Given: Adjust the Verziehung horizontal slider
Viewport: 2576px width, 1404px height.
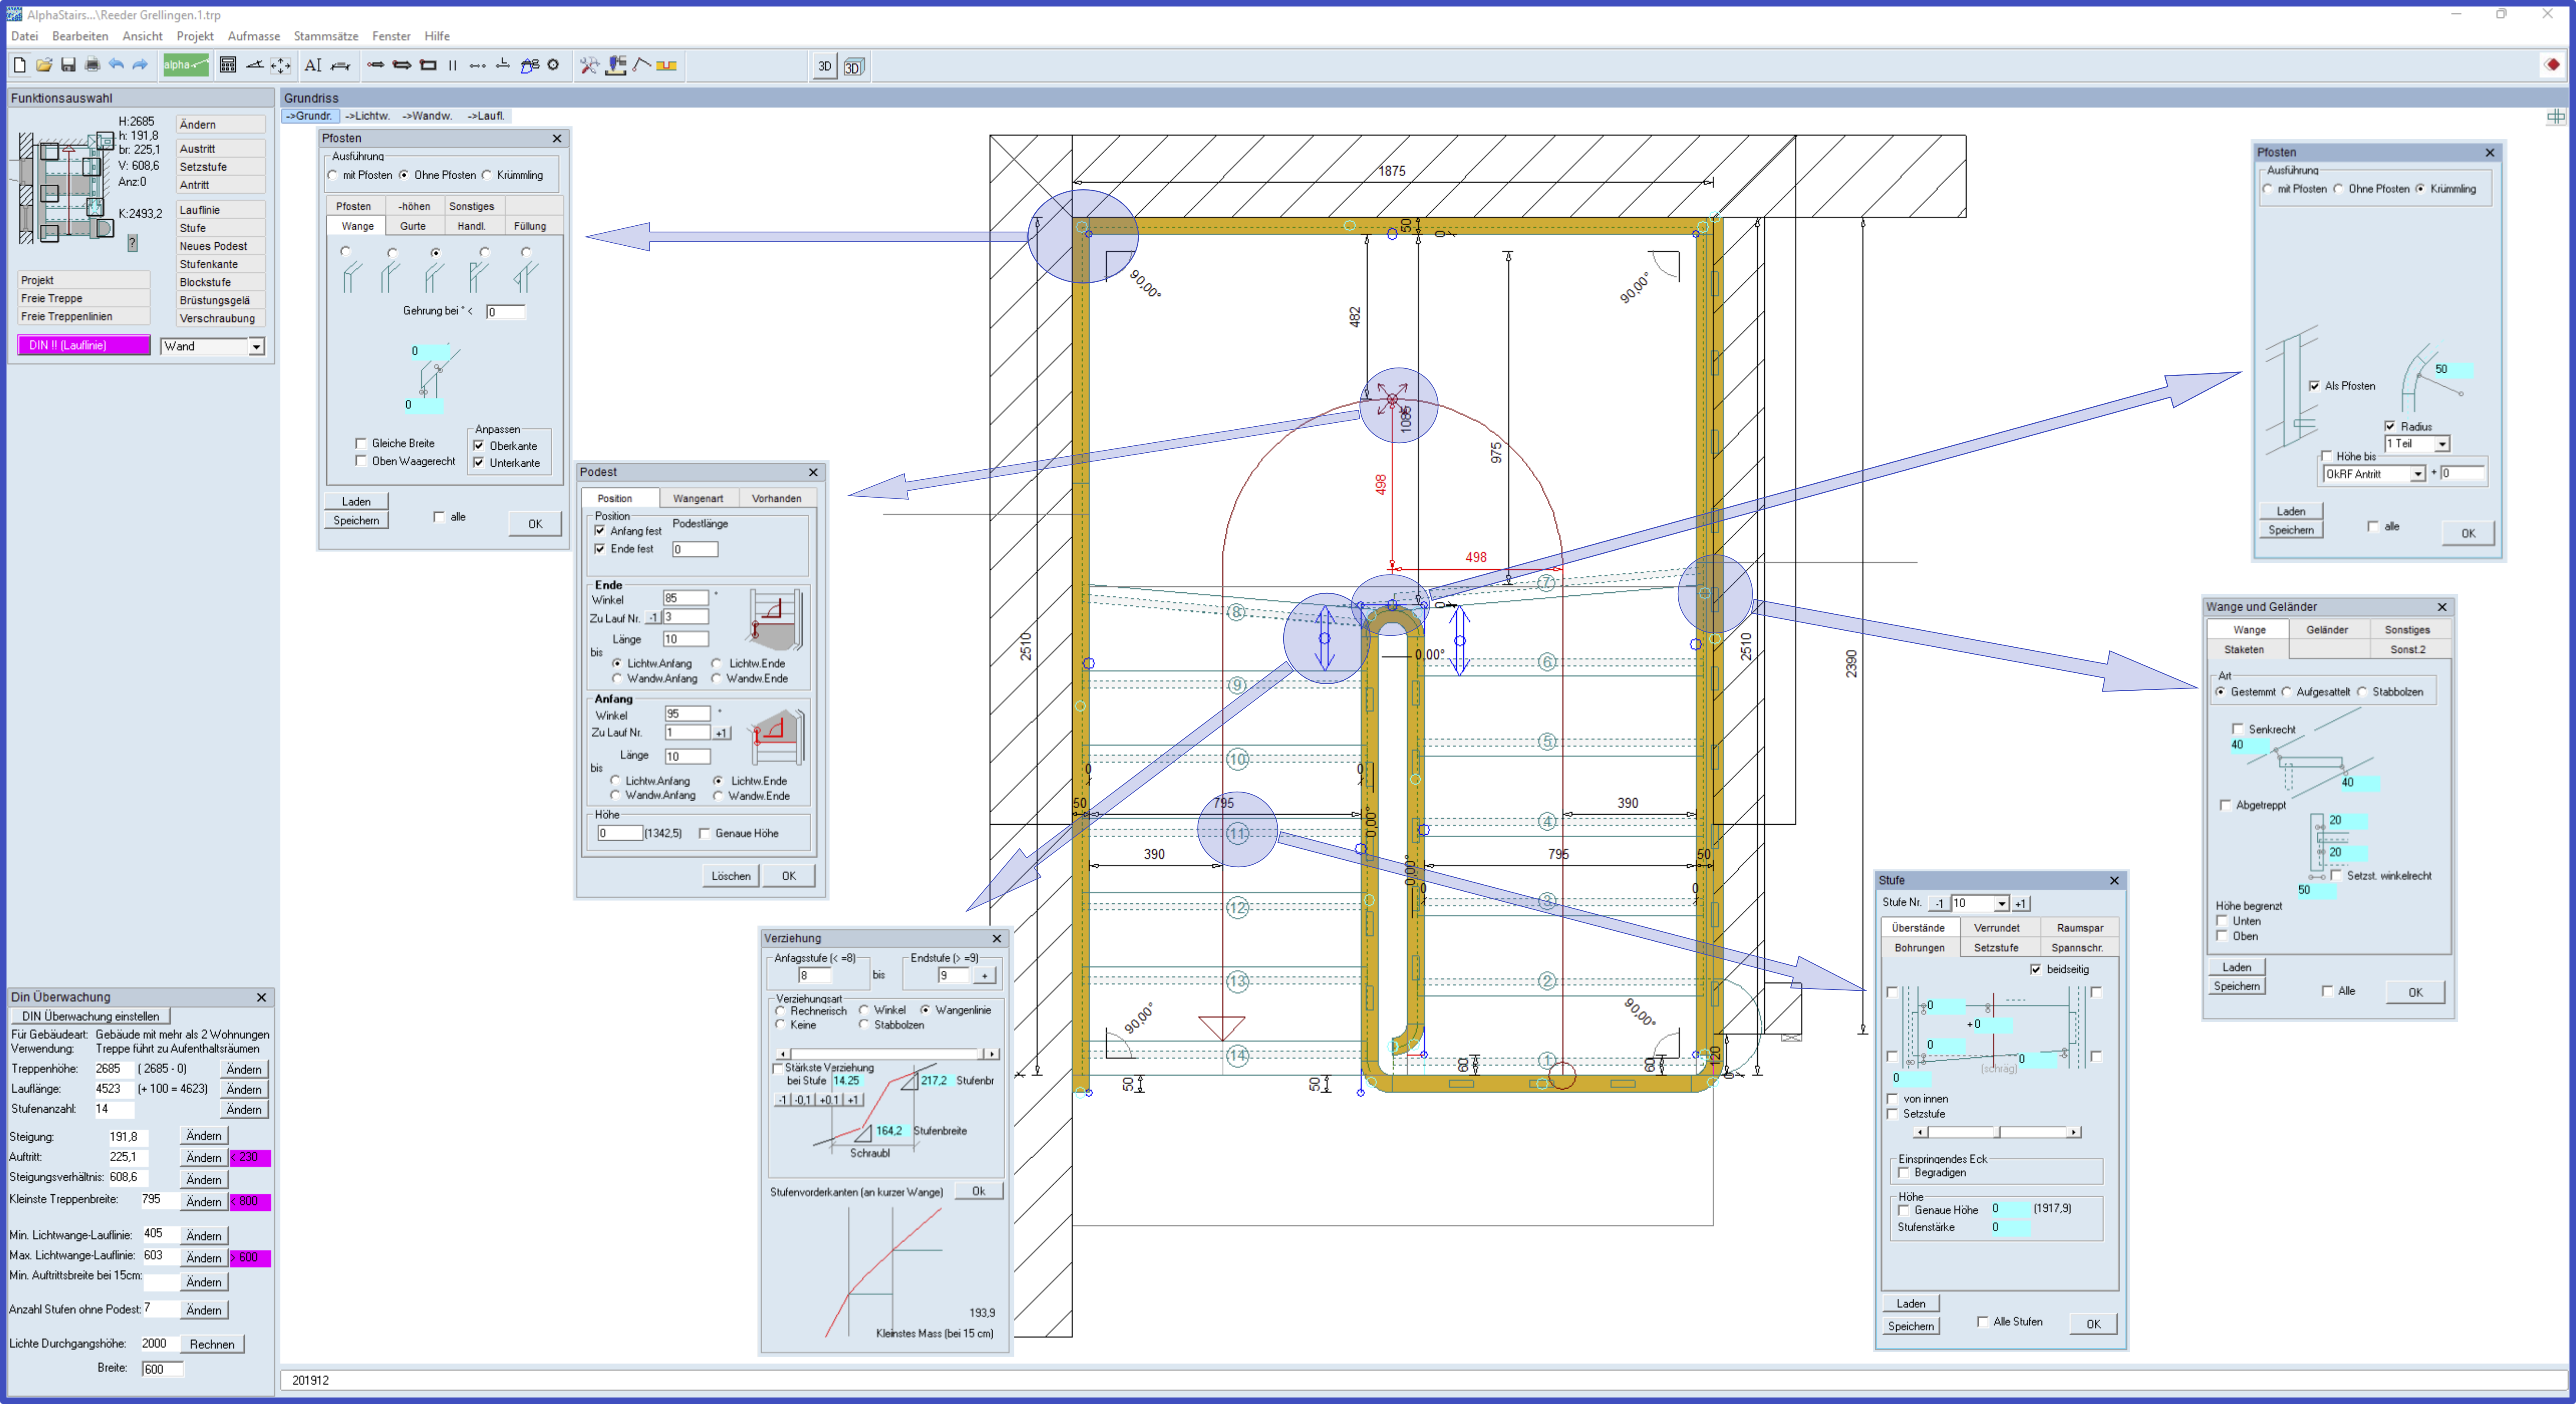Looking at the screenshot, I should [x=888, y=1054].
